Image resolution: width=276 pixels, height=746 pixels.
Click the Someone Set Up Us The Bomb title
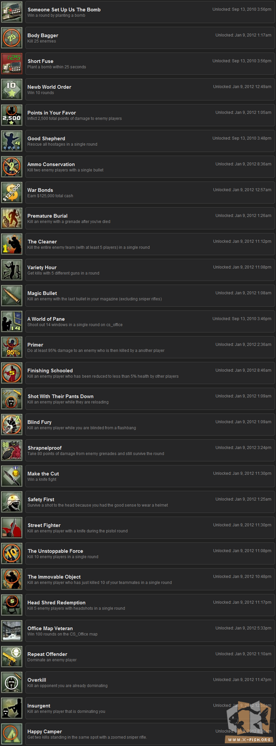click(64, 10)
